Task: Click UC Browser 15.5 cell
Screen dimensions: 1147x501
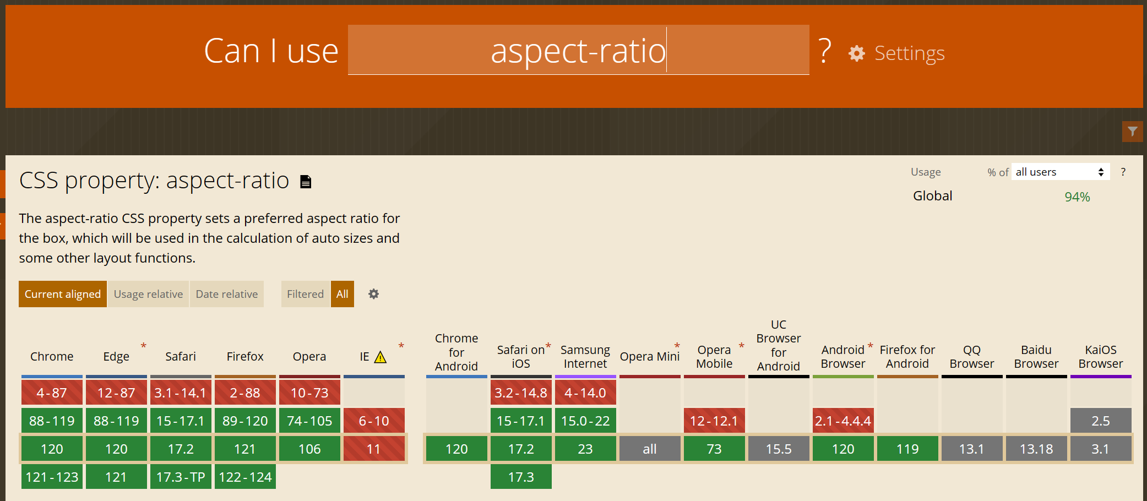Action: coord(779,449)
